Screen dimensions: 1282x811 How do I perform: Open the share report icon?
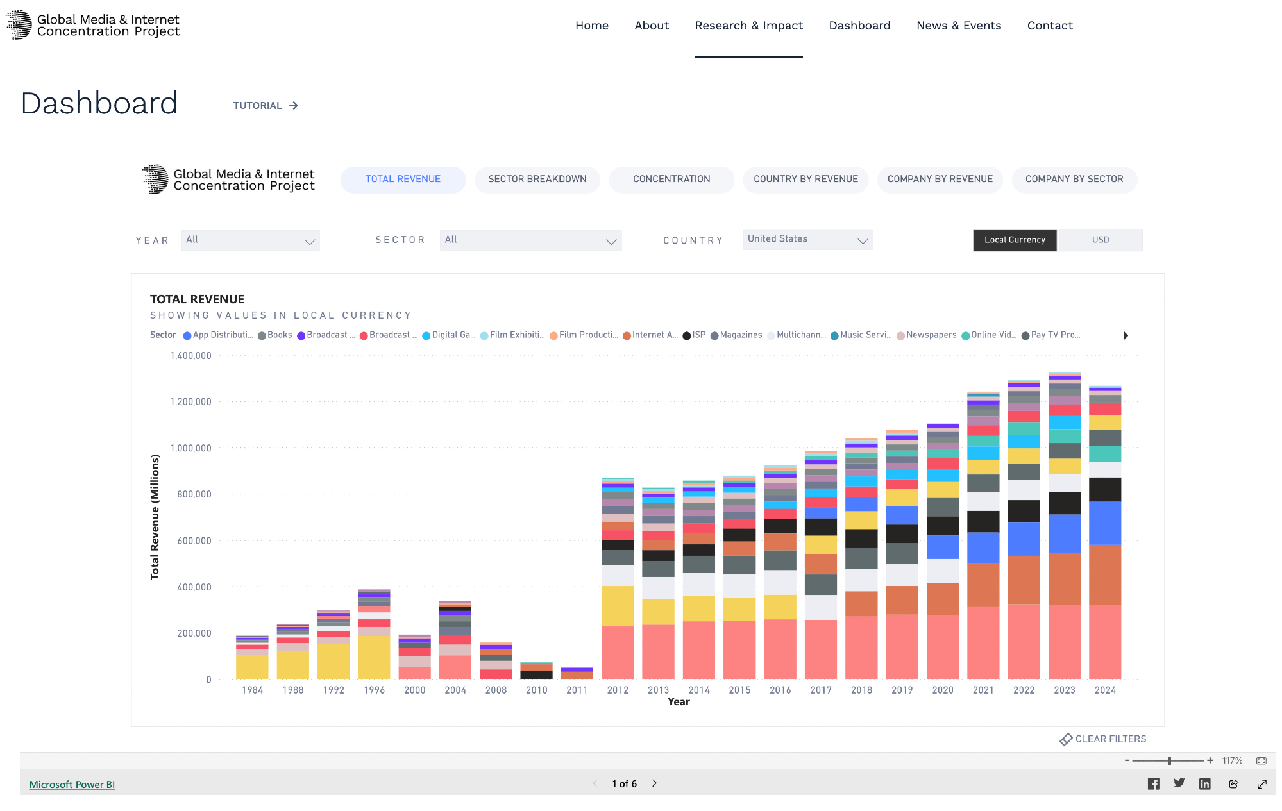click(x=1233, y=783)
